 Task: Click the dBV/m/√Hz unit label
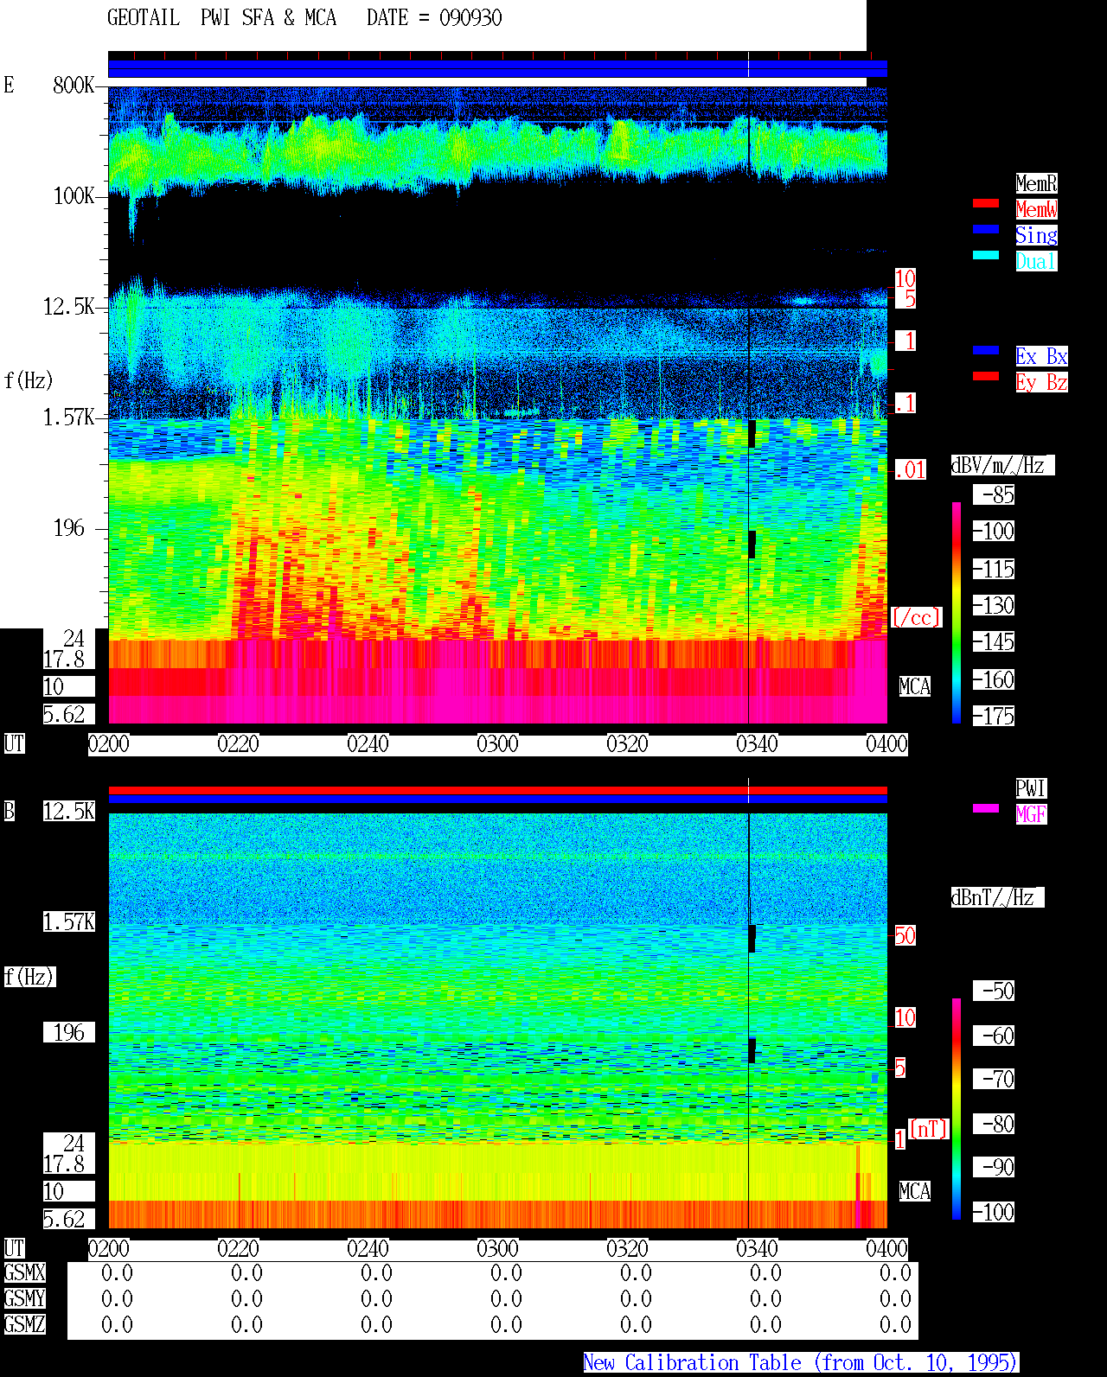tap(1002, 465)
